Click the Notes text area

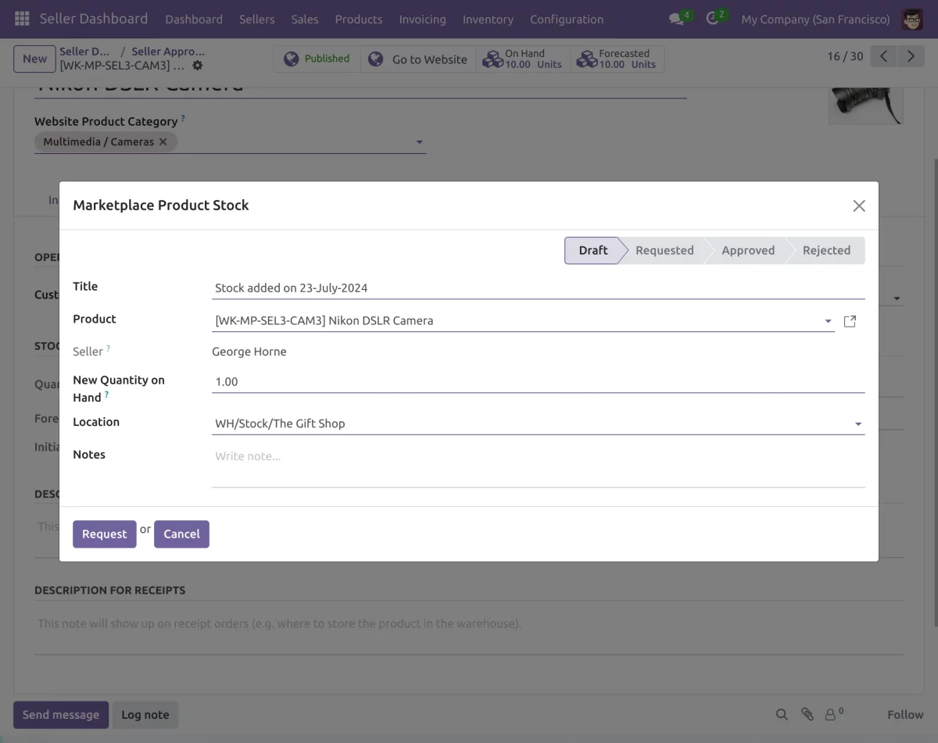pos(538,466)
